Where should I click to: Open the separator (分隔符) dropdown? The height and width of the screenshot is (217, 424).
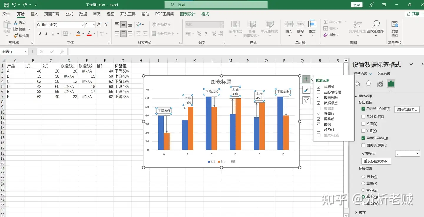[x=417, y=153]
